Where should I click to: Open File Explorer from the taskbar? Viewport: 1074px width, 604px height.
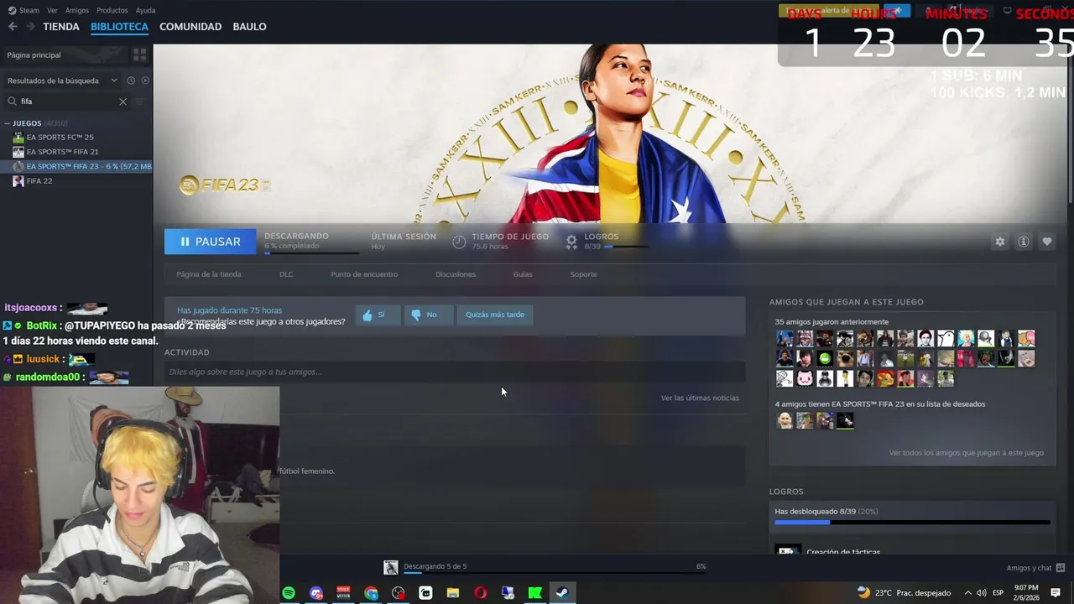(453, 593)
